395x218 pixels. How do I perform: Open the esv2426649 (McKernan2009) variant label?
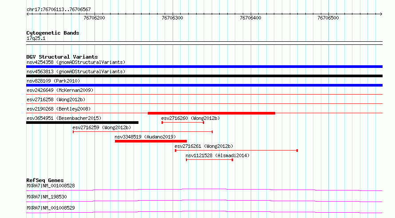tap(60, 90)
